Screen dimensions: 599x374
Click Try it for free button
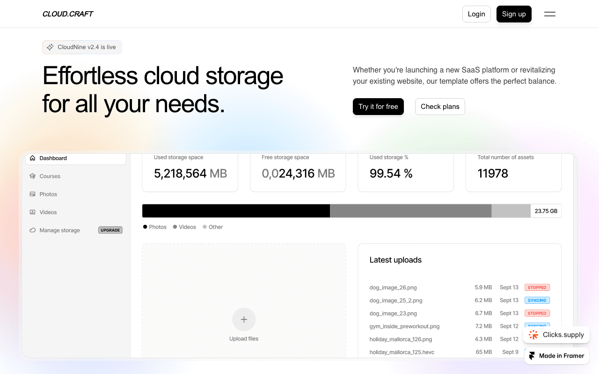(x=378, y=107)
